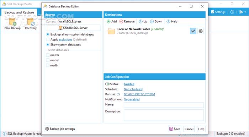Focus the job Name field

[164, 105]
